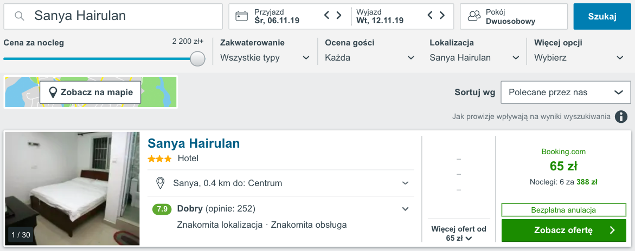Image resolution: width=635 pixels, height=251 pixels.
Task: Advance check-in date with next arrow
Action: (x=339, y=15)
